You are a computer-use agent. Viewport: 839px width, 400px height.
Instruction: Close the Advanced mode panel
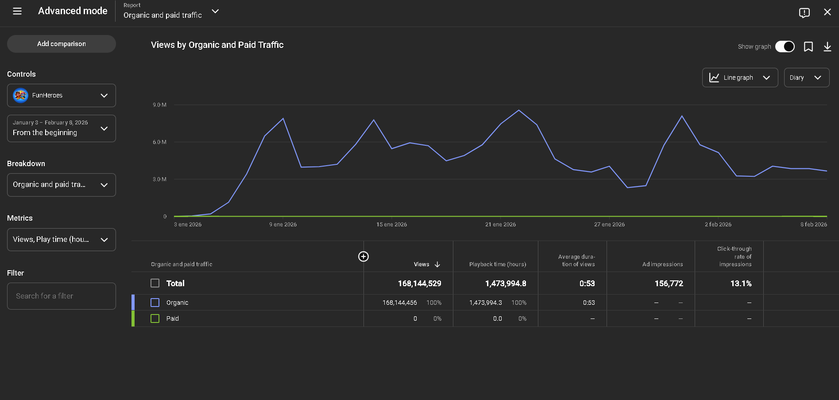pyautogui.click(x=827, y=12)
